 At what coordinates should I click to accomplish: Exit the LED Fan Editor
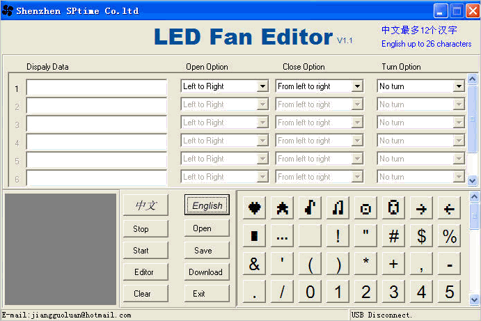point(207,294)
